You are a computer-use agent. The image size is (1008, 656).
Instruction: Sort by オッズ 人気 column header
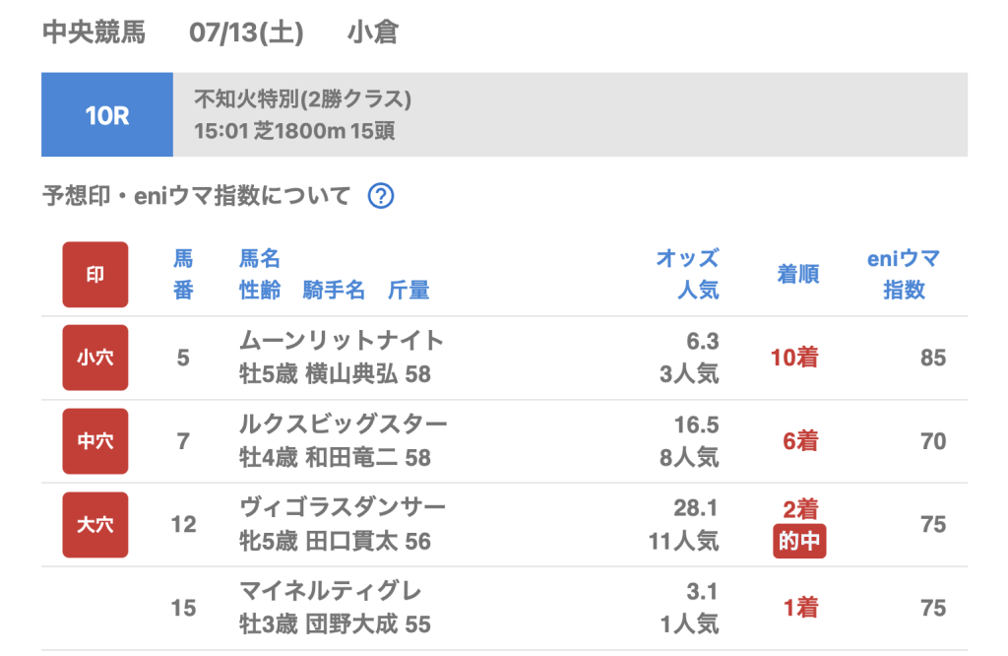(687, 275)
